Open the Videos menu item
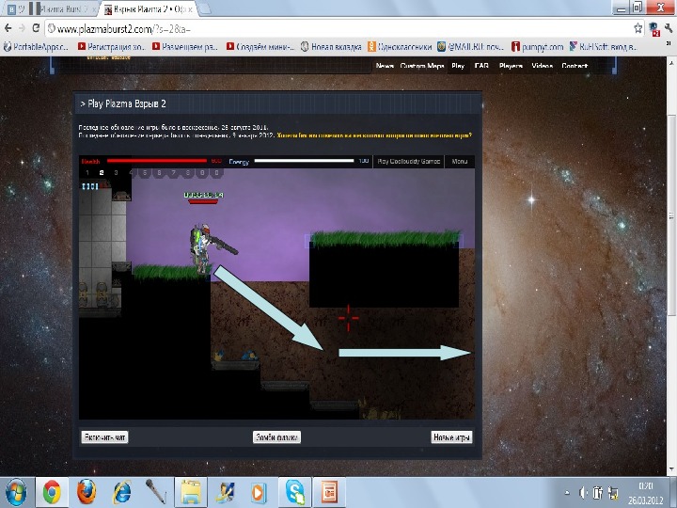The height and width of the screenshot is (508, 677). click(543, 66)
